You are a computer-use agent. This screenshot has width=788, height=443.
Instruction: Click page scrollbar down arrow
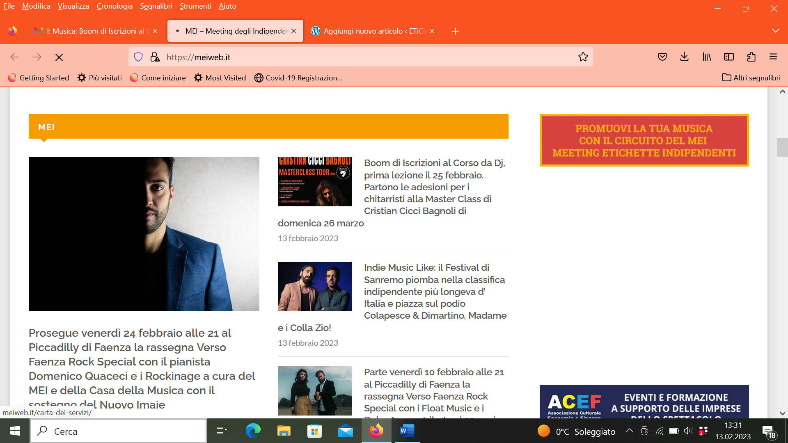[782, 413]
